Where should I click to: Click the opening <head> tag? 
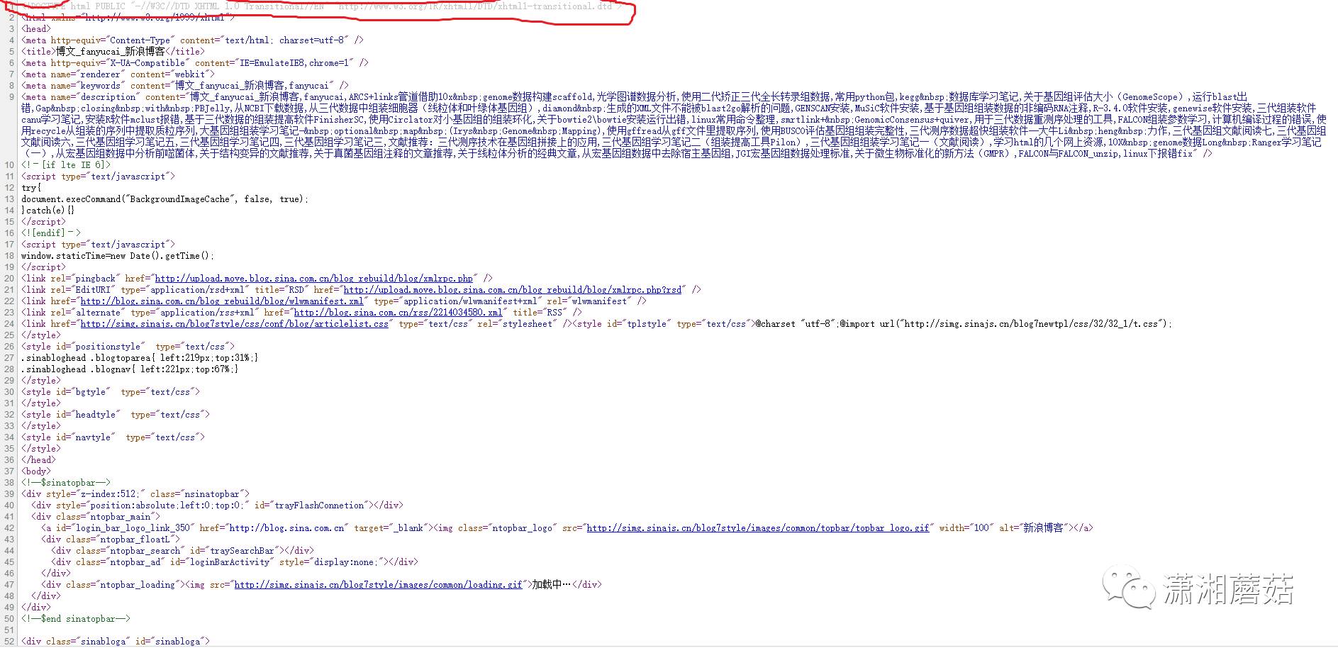36,29
